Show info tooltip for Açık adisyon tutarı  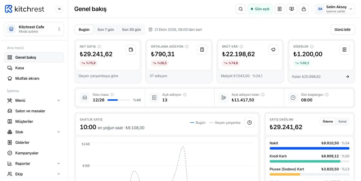[263, 95]
